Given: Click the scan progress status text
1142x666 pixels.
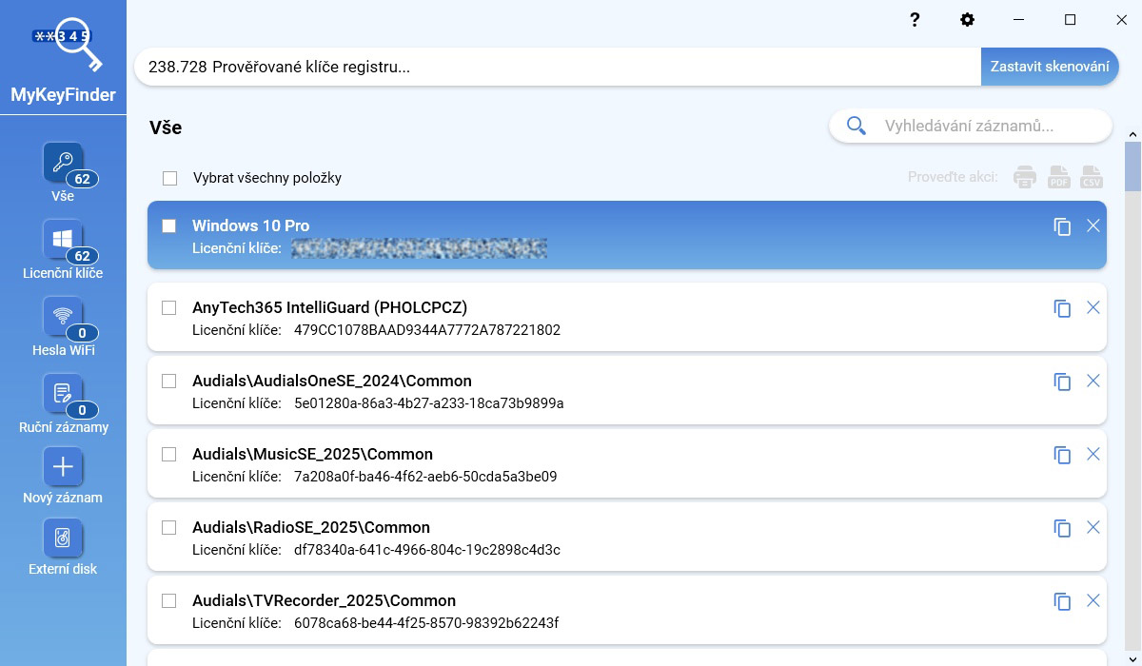Looking at the screenshot, I should coord(280,67).
